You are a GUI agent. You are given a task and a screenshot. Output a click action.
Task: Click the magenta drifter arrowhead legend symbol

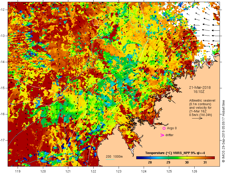[x=162, y=135]
